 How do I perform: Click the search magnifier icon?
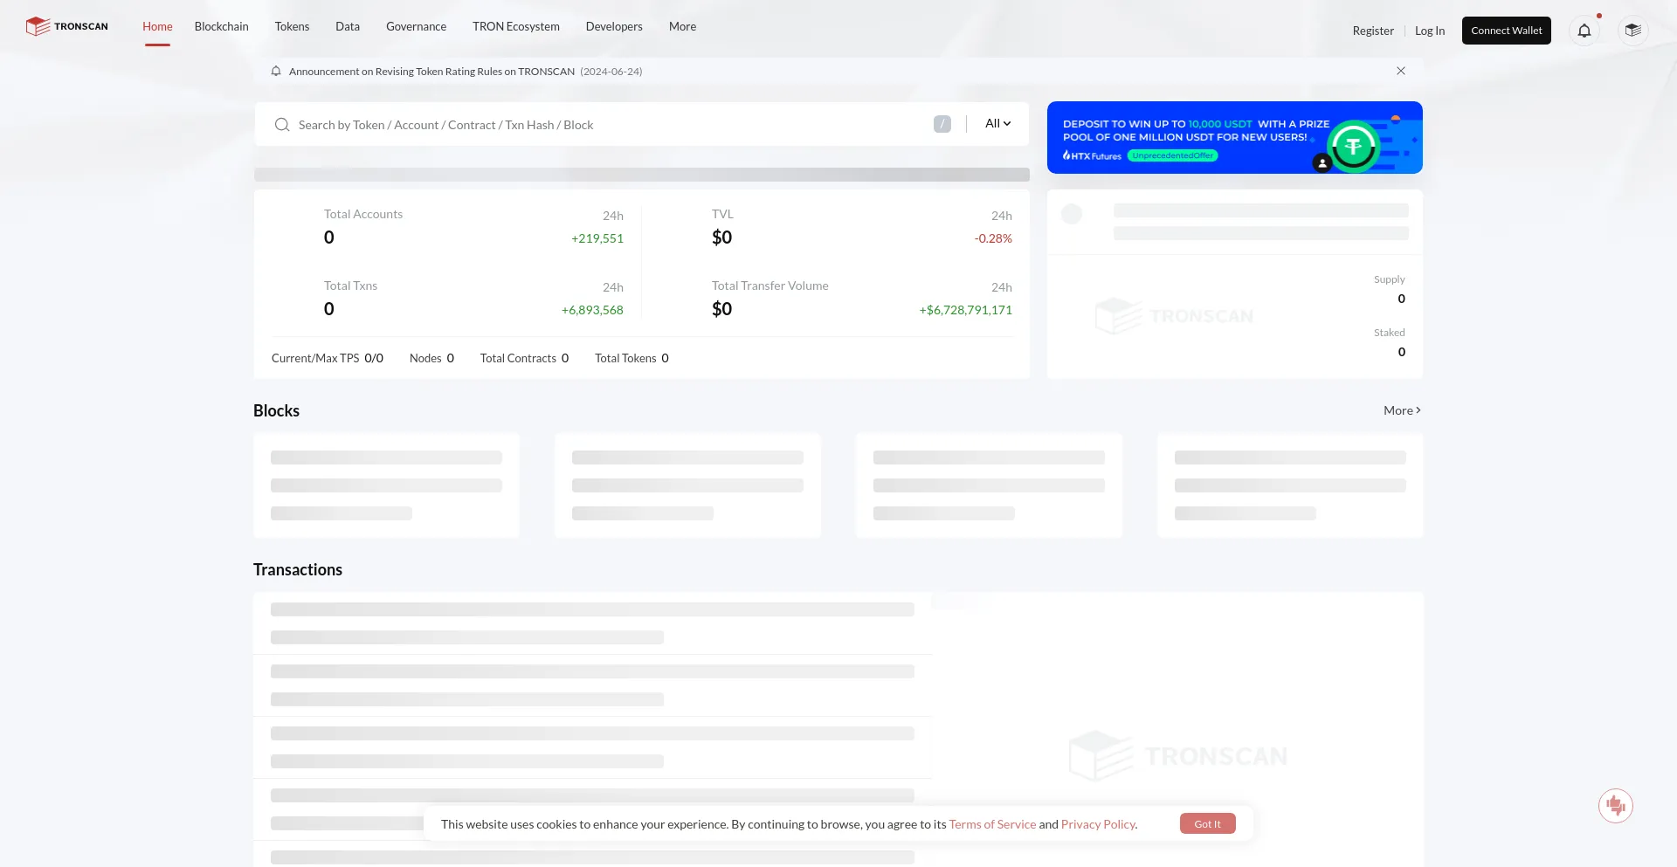[282, 125]
